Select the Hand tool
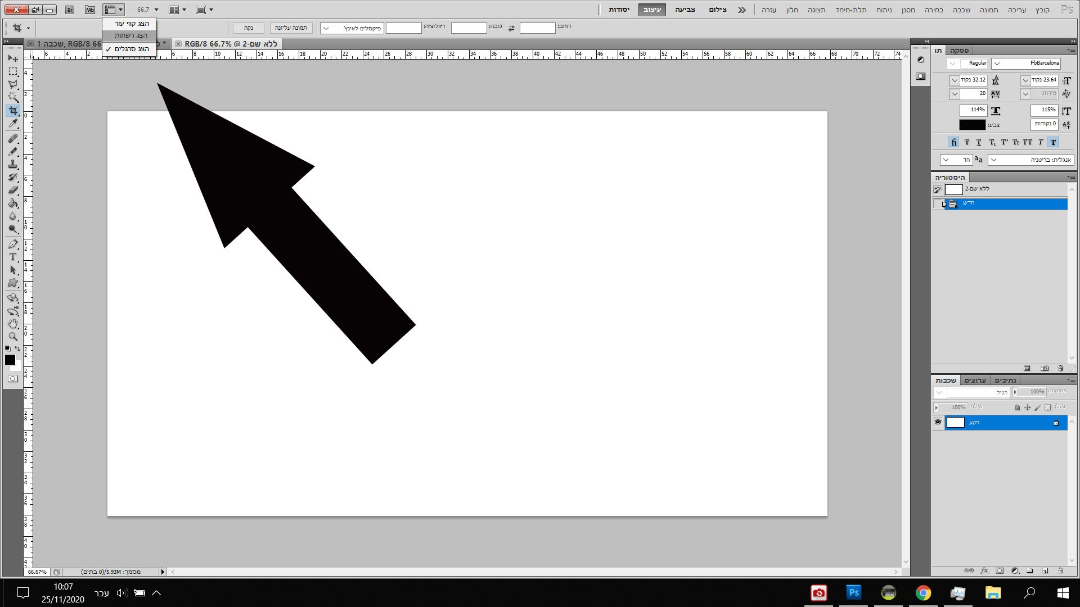This screenshot has width=1080, height=607. point(13,324)
